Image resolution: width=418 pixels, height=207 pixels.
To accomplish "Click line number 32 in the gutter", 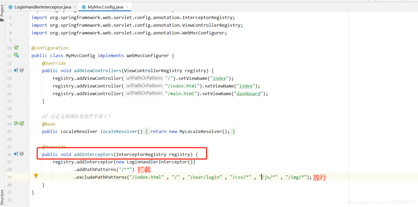I will (9, 200).
